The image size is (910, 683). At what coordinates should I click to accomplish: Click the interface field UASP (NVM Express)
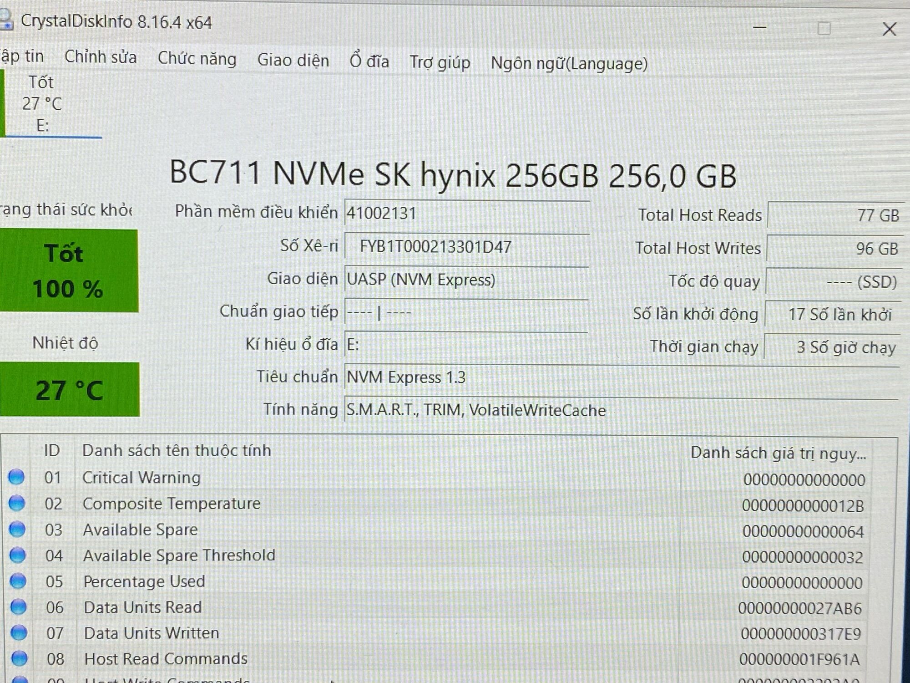click(467, 279)
